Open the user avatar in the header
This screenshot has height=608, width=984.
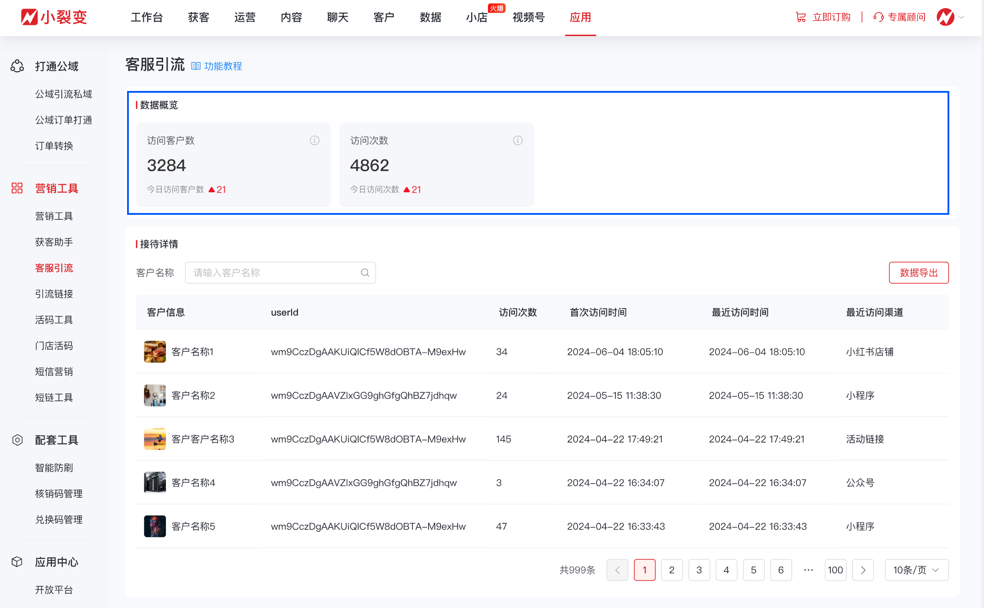point(945,17)
